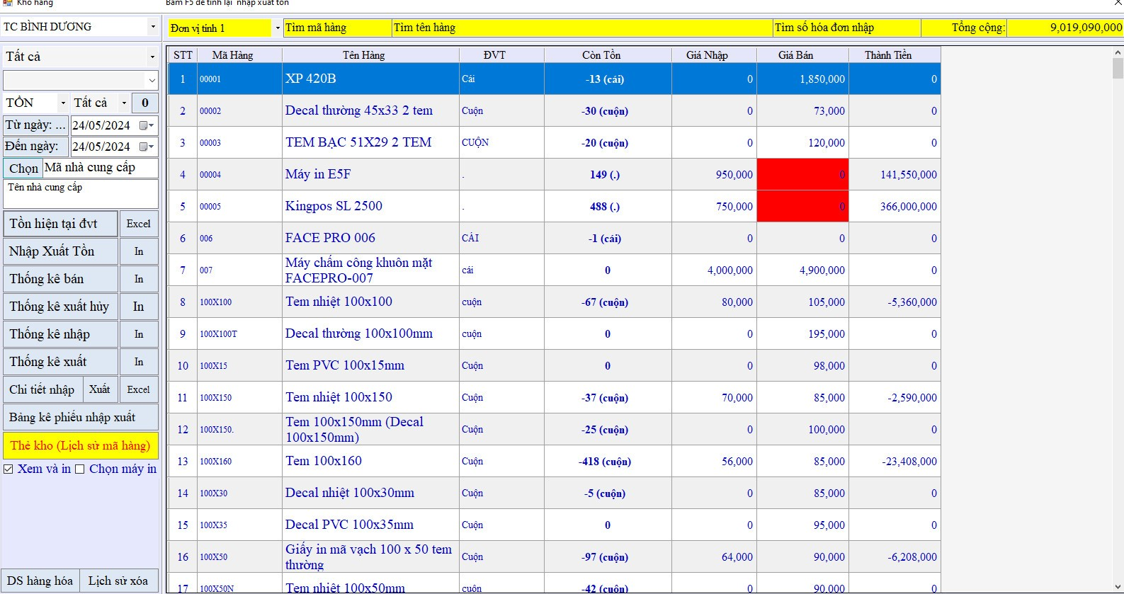Viewport: 1124px width, 594px height.
Task: Open Nhập Xuất Tồn report
Action: pos(60,251)
